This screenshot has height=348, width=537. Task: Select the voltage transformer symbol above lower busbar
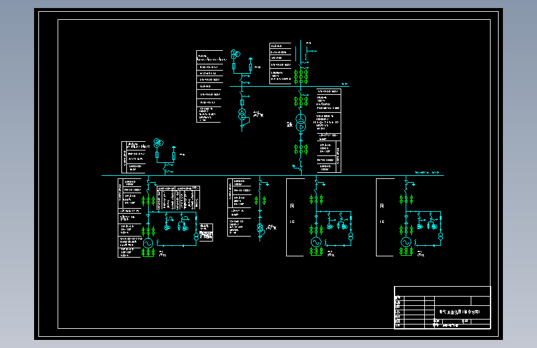158,142
